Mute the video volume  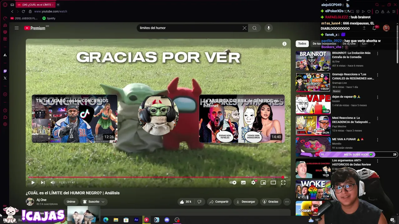coord(53,183)
